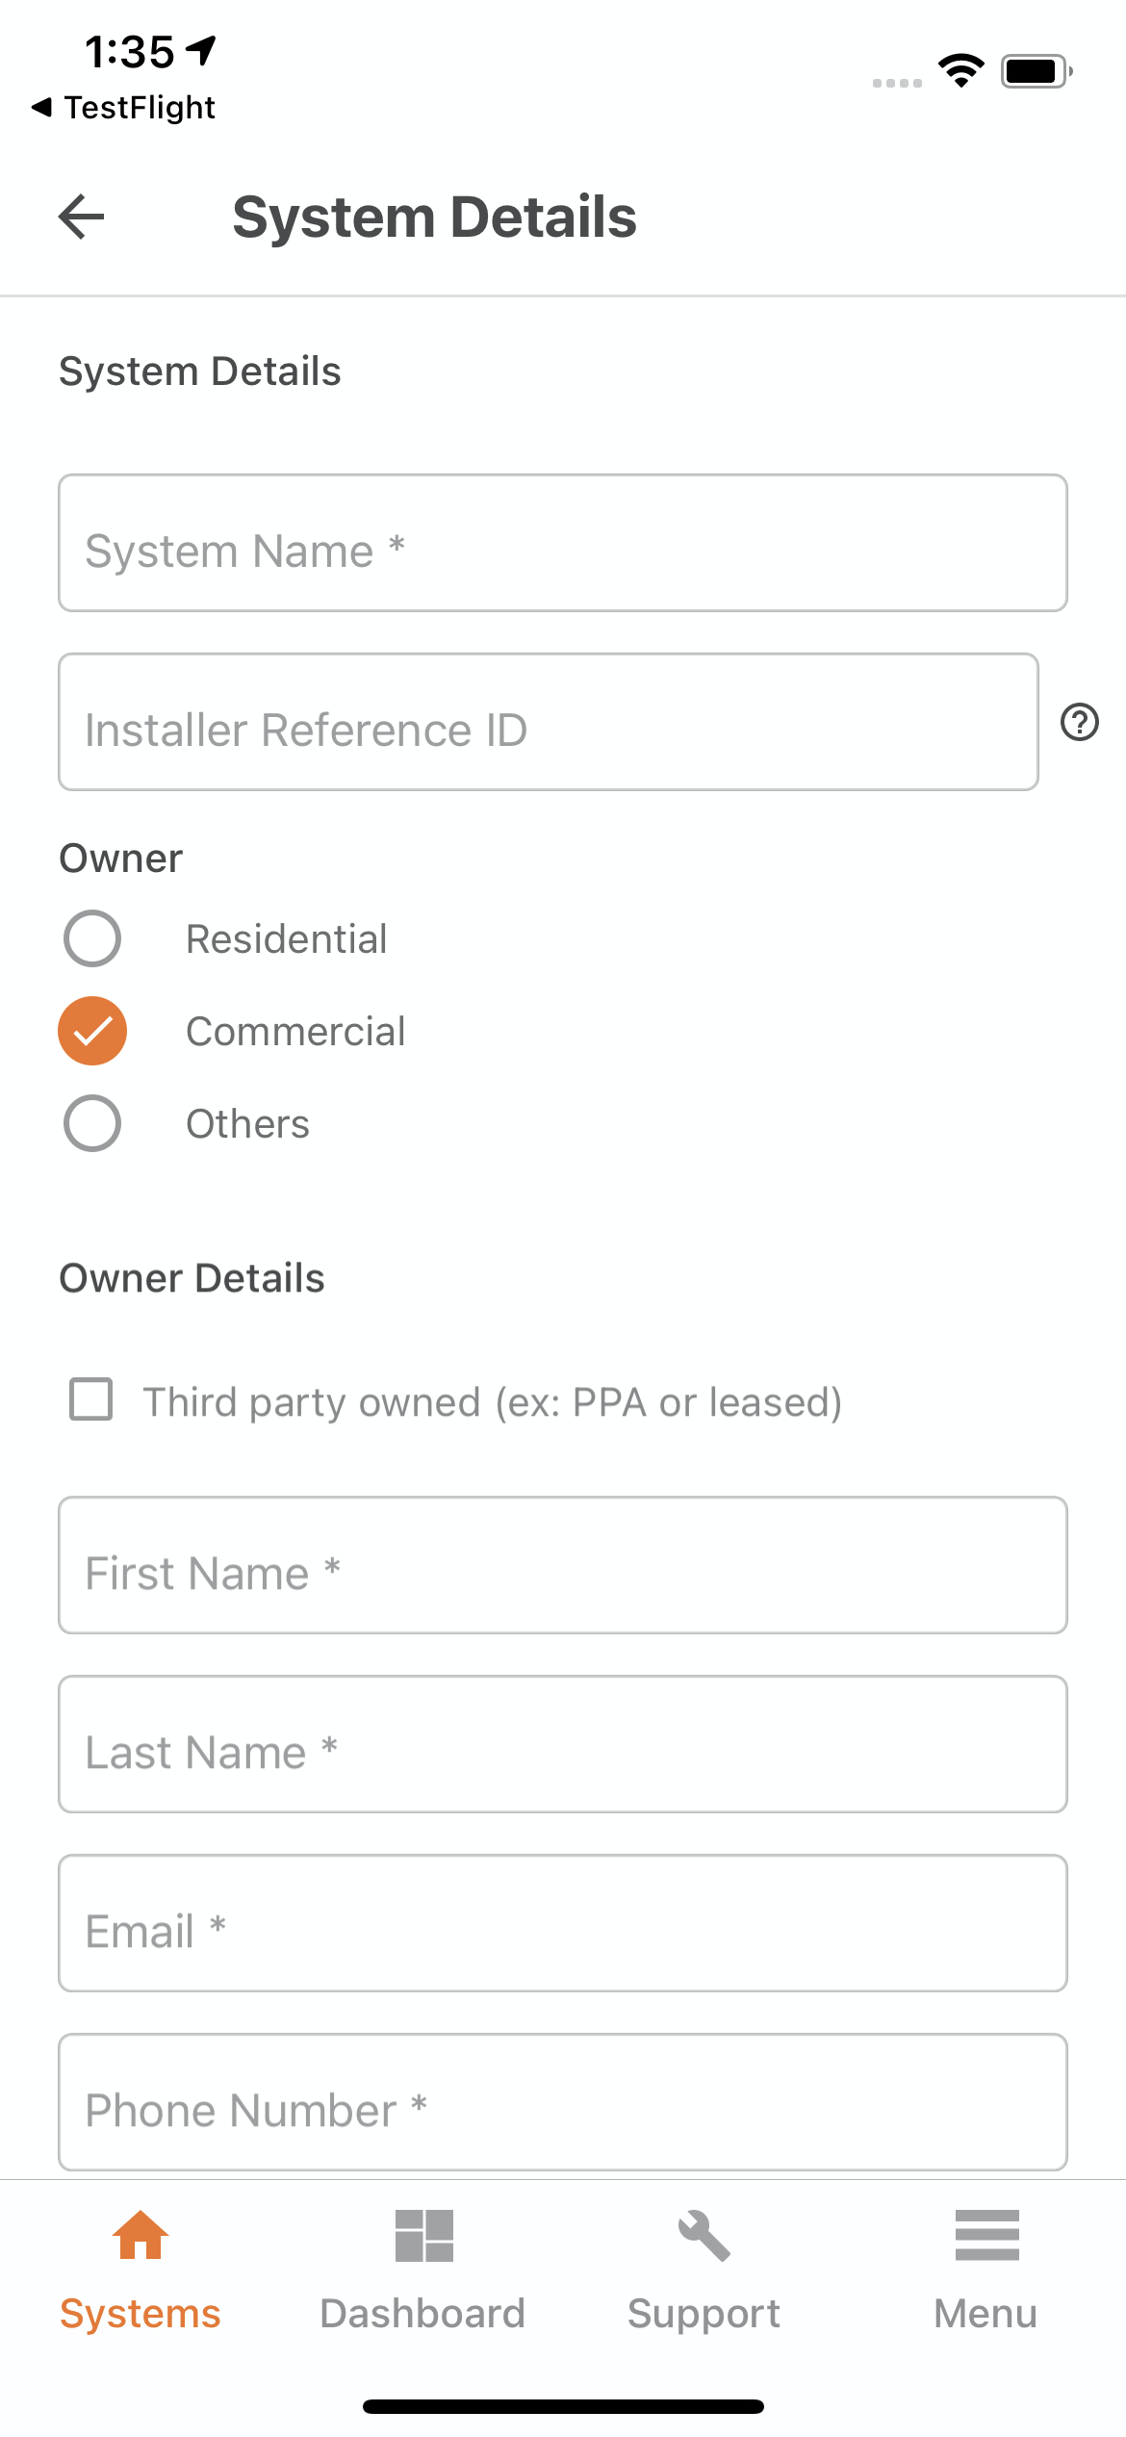Select the Residential owner option
The image size is (1126, 2437).
click(x=92, y=937)
